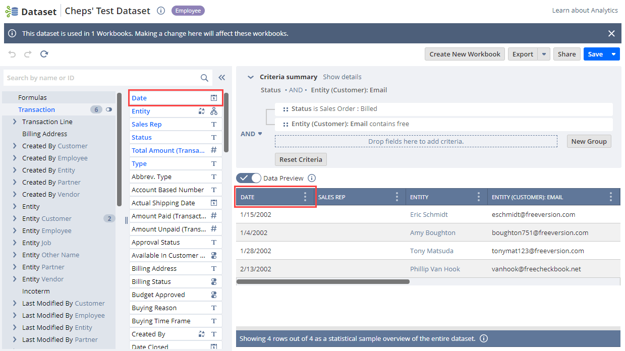625x351 pixels.
Task: Expand the Entity Customer tree node
Action: pos(15,218)
